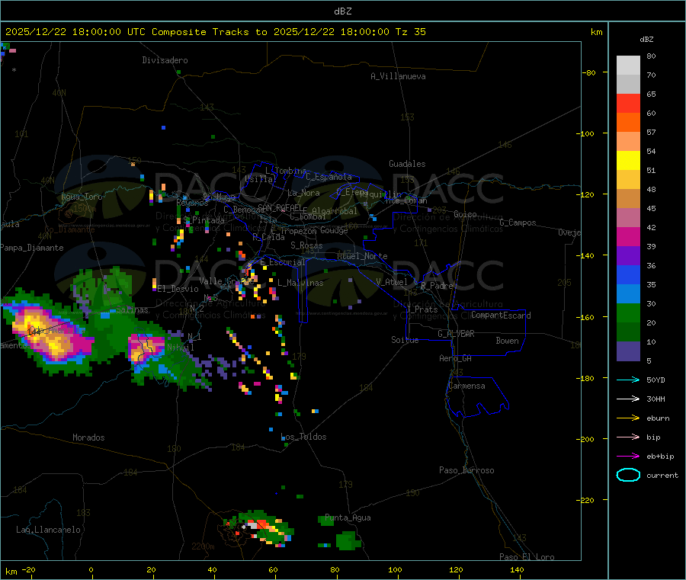Click the 'dBZ' title in top bar
Image resolution: width=686 pixels, height=580 pixels.
[x=342, y=11]
